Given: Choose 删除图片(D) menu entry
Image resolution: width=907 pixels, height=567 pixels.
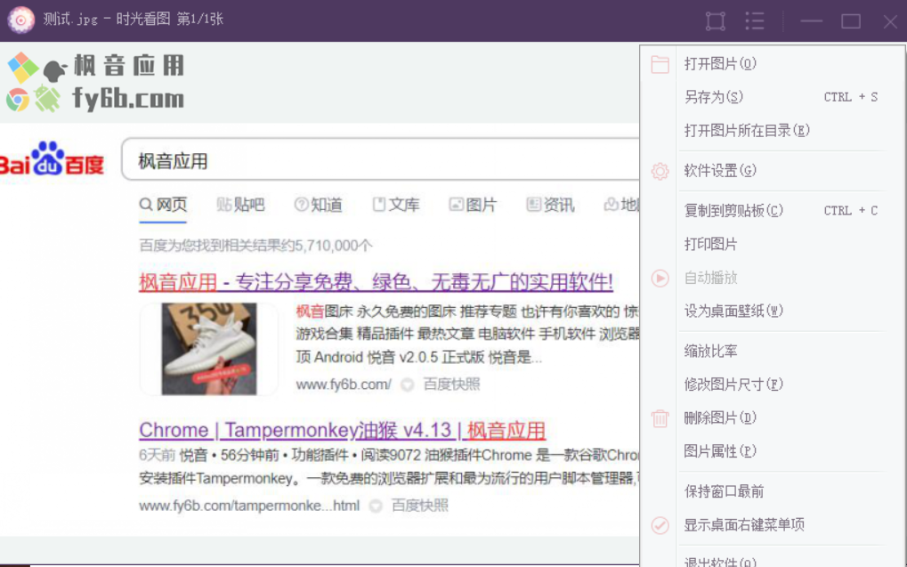Looking at the screenshot, I should 720,417.
